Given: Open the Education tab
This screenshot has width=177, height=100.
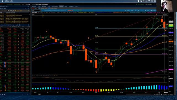Looking at the screenshot, I should [71, 6].
